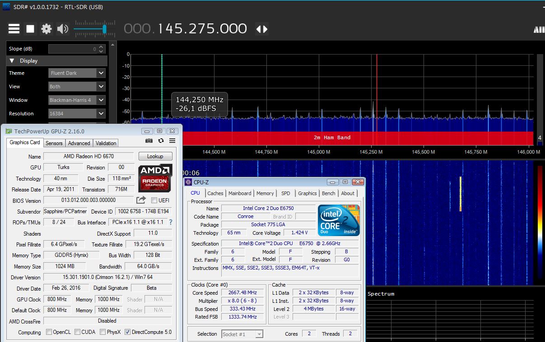This screenshot has width=545, height=342.
Task: Open SDR# configuration gear settings
Action: click(47, 29)
